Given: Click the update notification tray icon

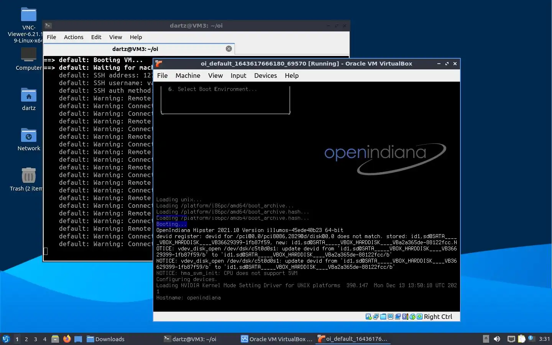Looking at the screenshot, I should (x=531, y=338).
